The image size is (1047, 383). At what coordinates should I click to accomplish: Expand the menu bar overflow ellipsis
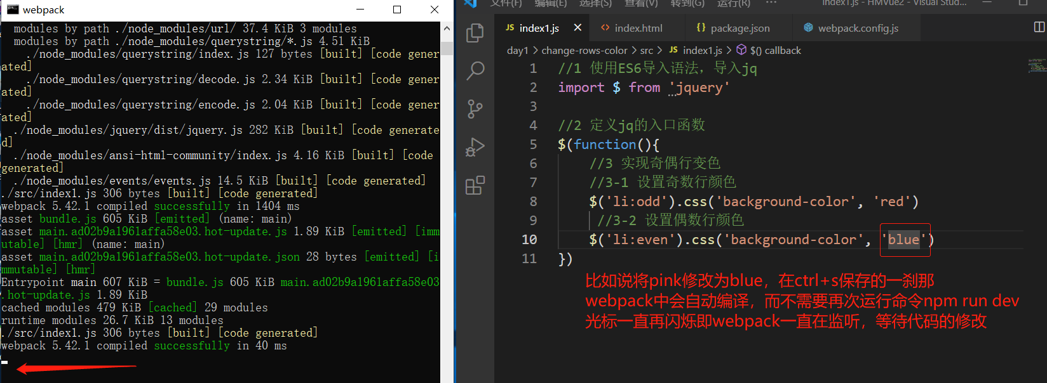tap(771, 3)
